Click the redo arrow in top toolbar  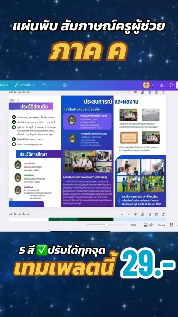click(x=53, y=85)
